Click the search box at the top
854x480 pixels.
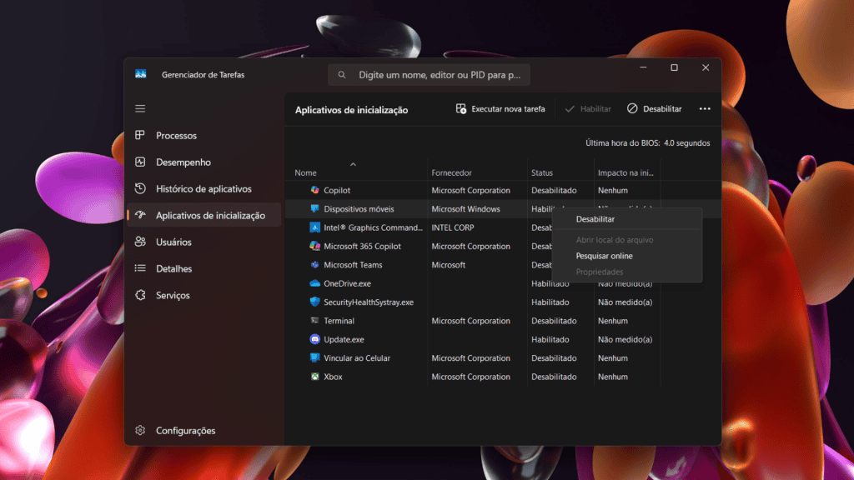[429, 75]
